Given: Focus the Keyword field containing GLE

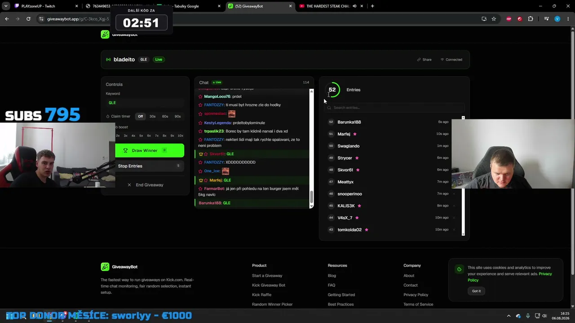Looking at the screenshot, I should click(x=145, y=103).
